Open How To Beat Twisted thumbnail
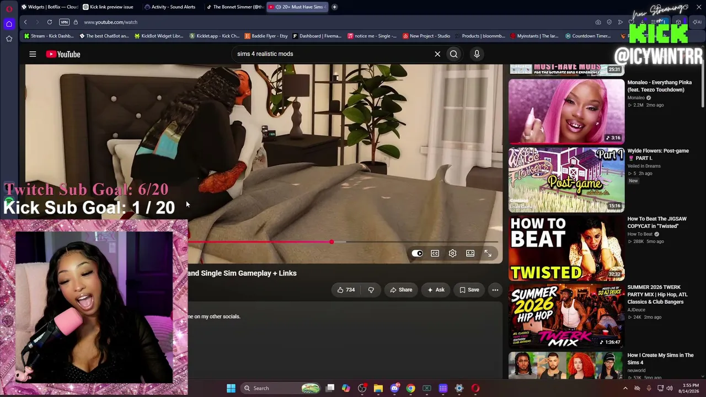 (x=566, y=248)
